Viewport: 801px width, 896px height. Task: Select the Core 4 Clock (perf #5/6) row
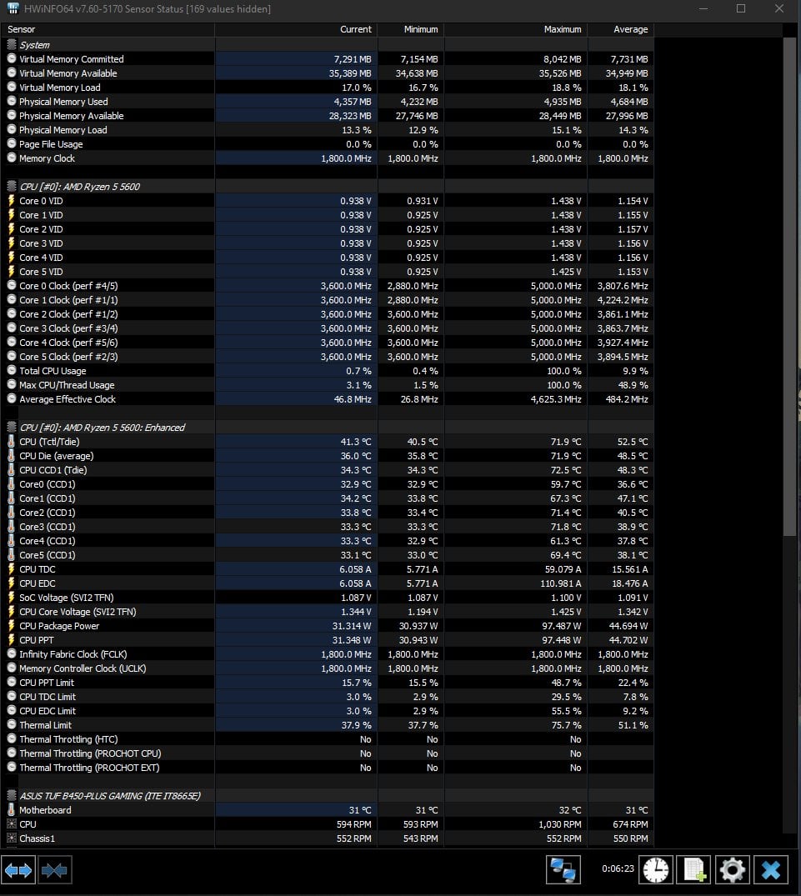click(x=328, y=343)
